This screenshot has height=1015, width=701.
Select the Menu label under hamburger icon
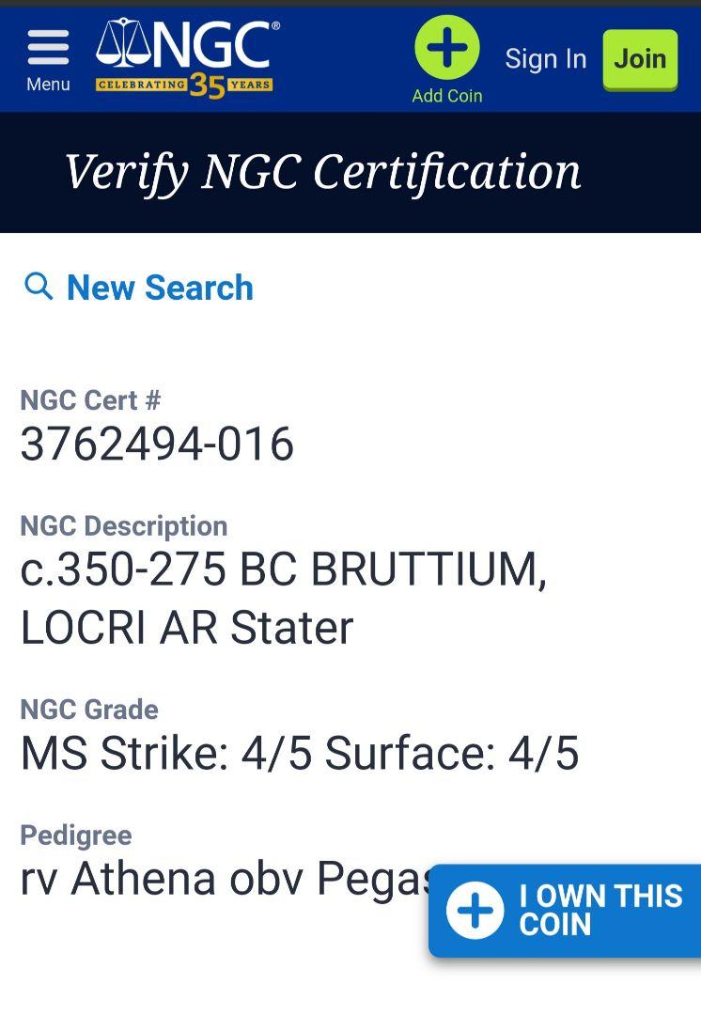click(x=48, y=85)
